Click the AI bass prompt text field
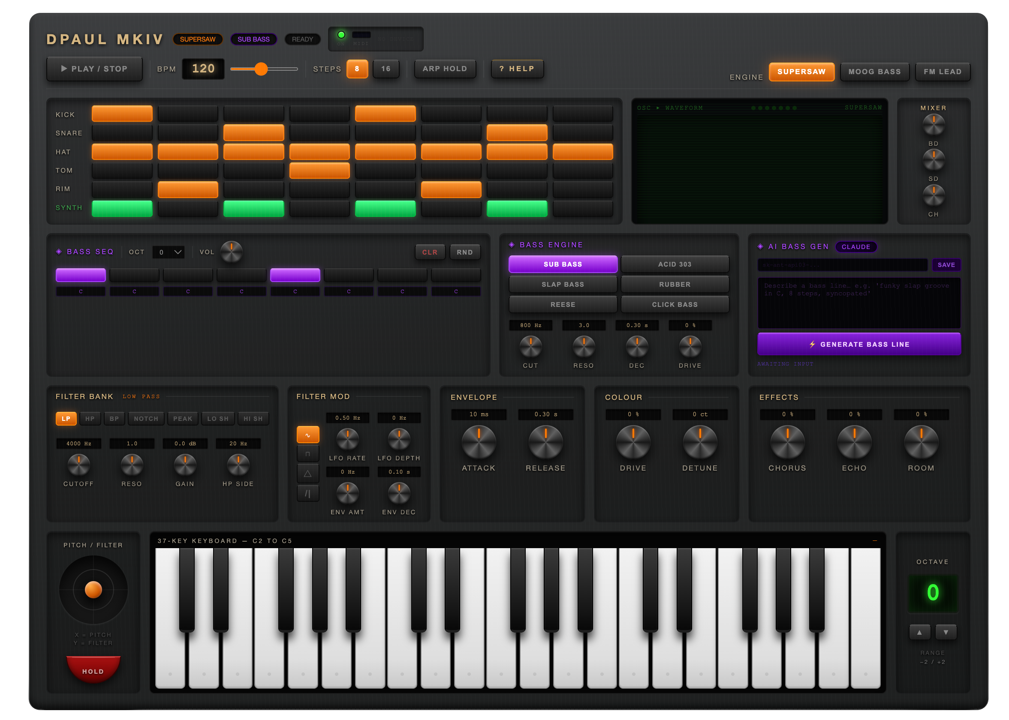Viewport: 1009px width, 720px height. pyautogui.click(x=858, y=304)
